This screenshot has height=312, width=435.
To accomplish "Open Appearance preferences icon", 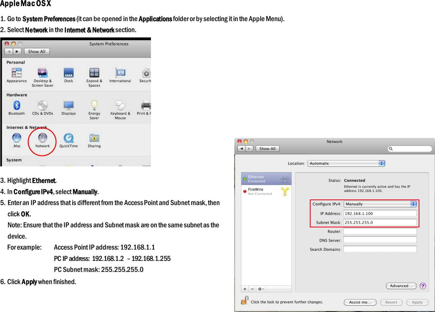I will tap(17, 73).
